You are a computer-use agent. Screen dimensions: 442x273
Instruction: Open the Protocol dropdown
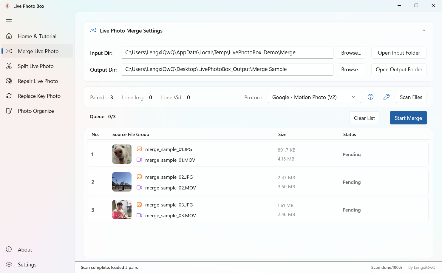click(314, 97)
